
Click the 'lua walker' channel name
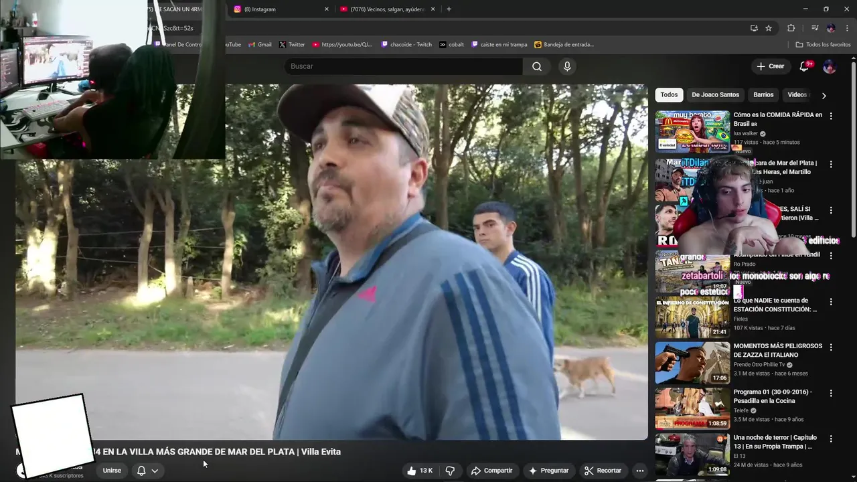pos(745,134)
